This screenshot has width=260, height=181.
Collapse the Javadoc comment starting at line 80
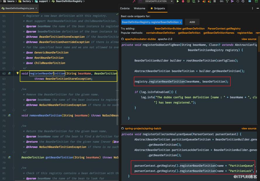point(14,168)
